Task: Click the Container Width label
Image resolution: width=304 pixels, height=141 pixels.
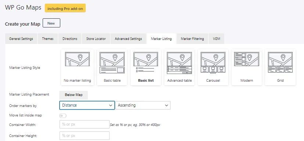Action: tap(22, 125)
